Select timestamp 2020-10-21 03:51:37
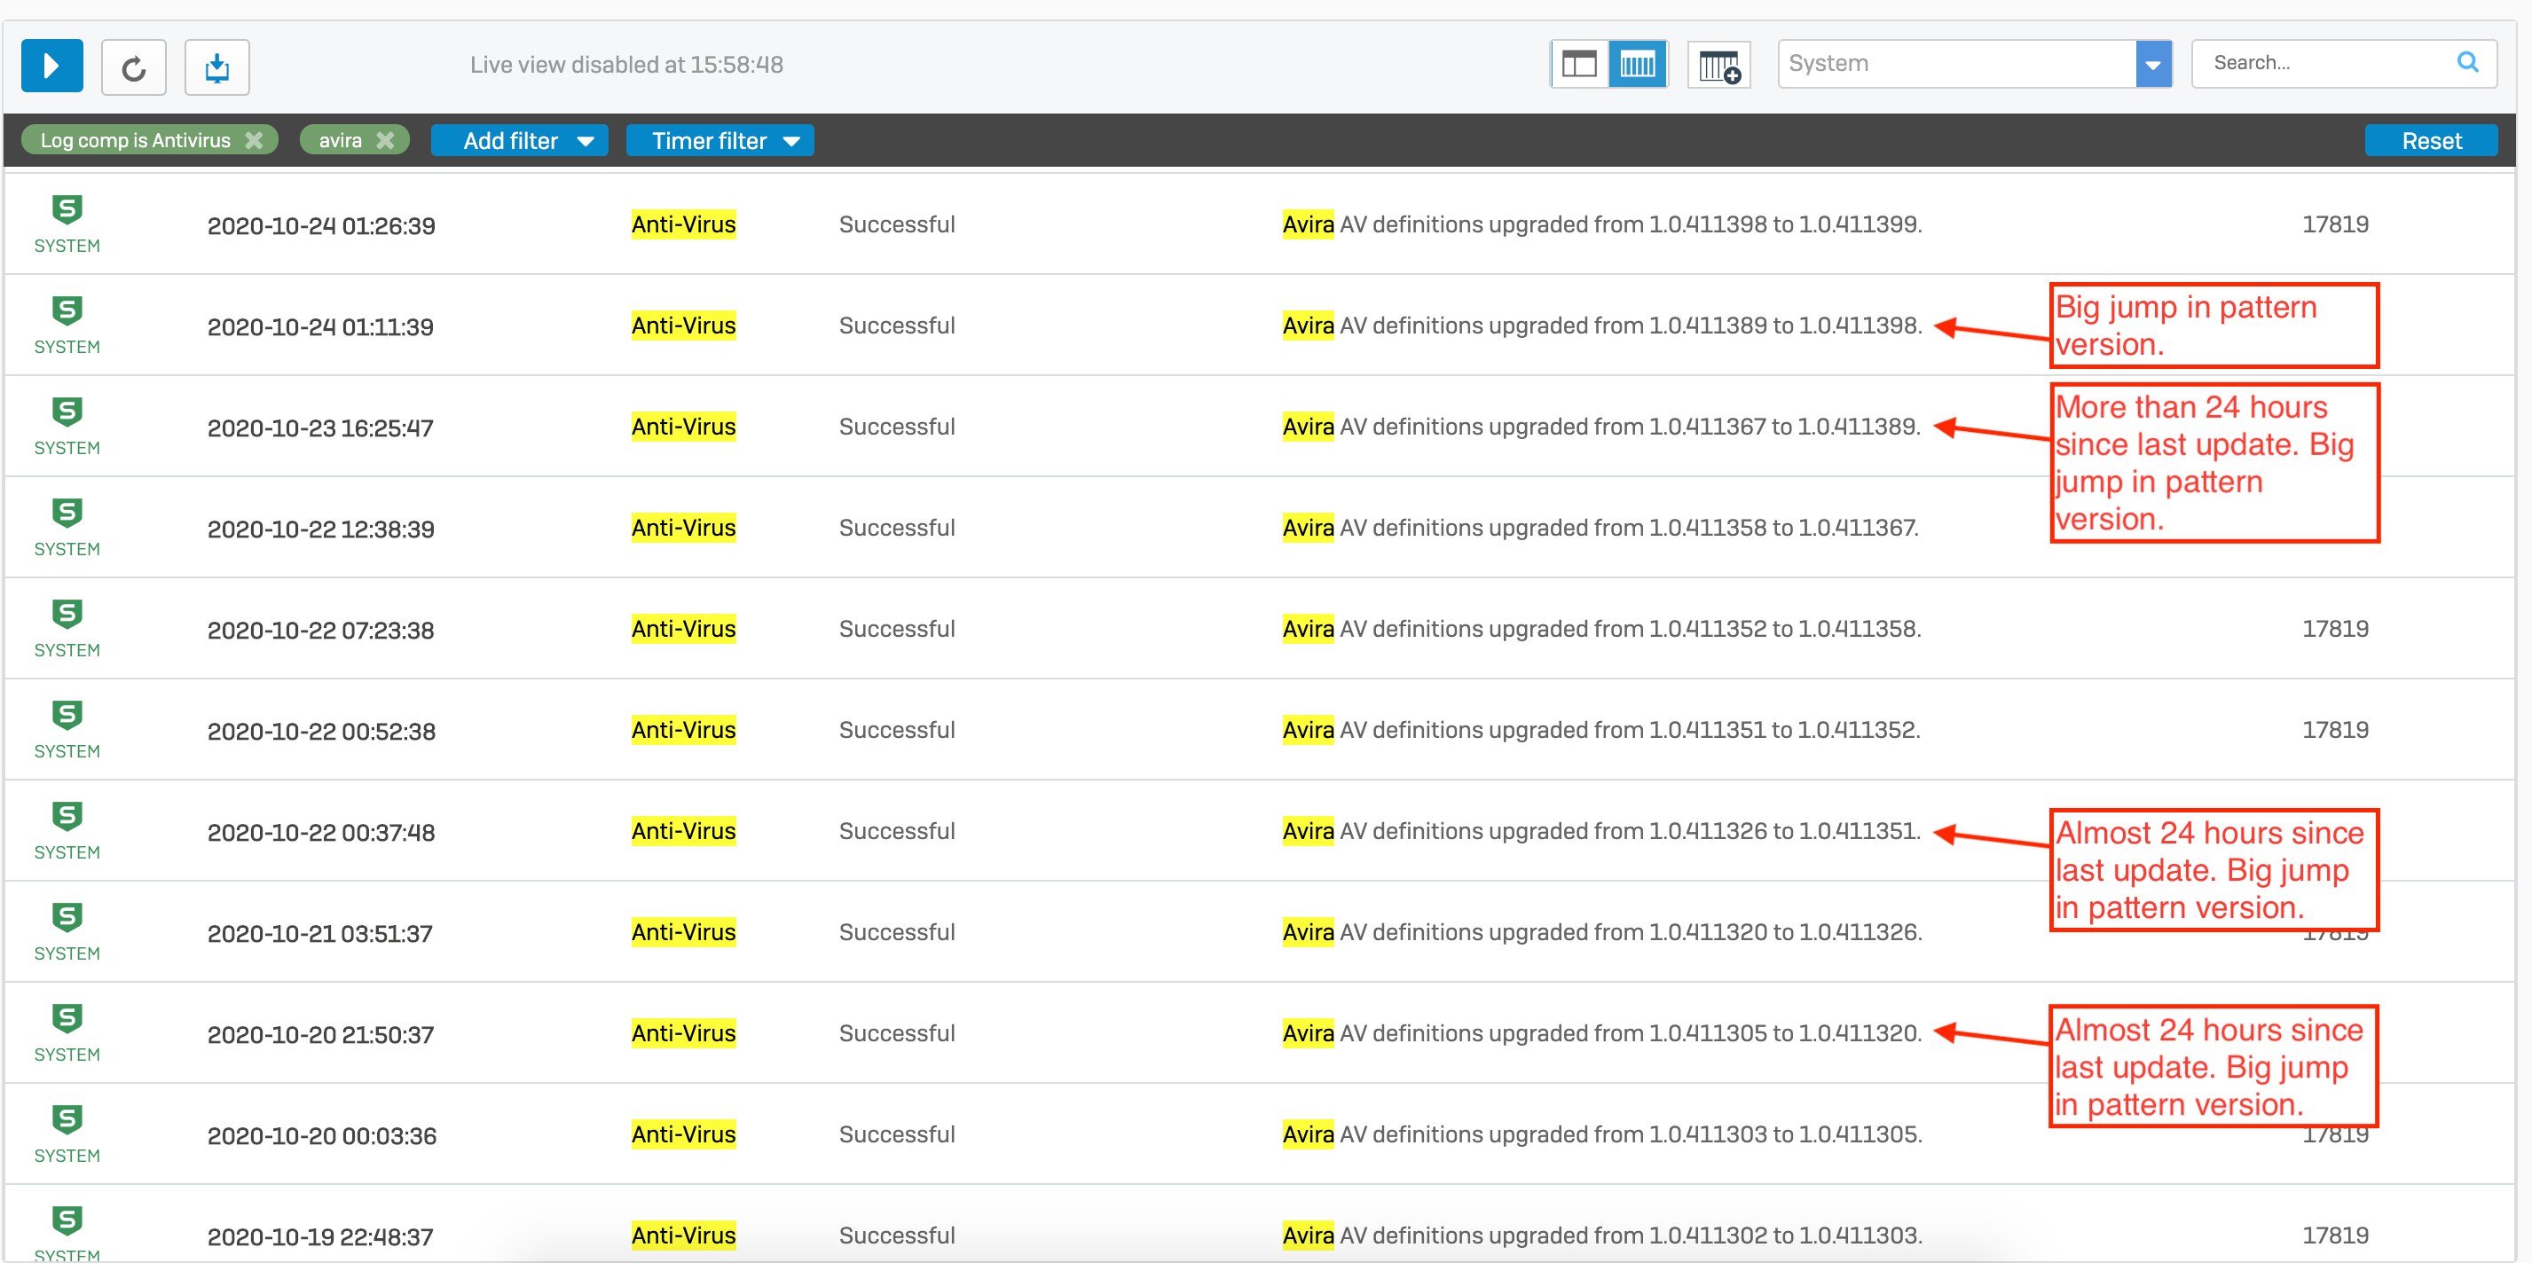 pos(320,935)
